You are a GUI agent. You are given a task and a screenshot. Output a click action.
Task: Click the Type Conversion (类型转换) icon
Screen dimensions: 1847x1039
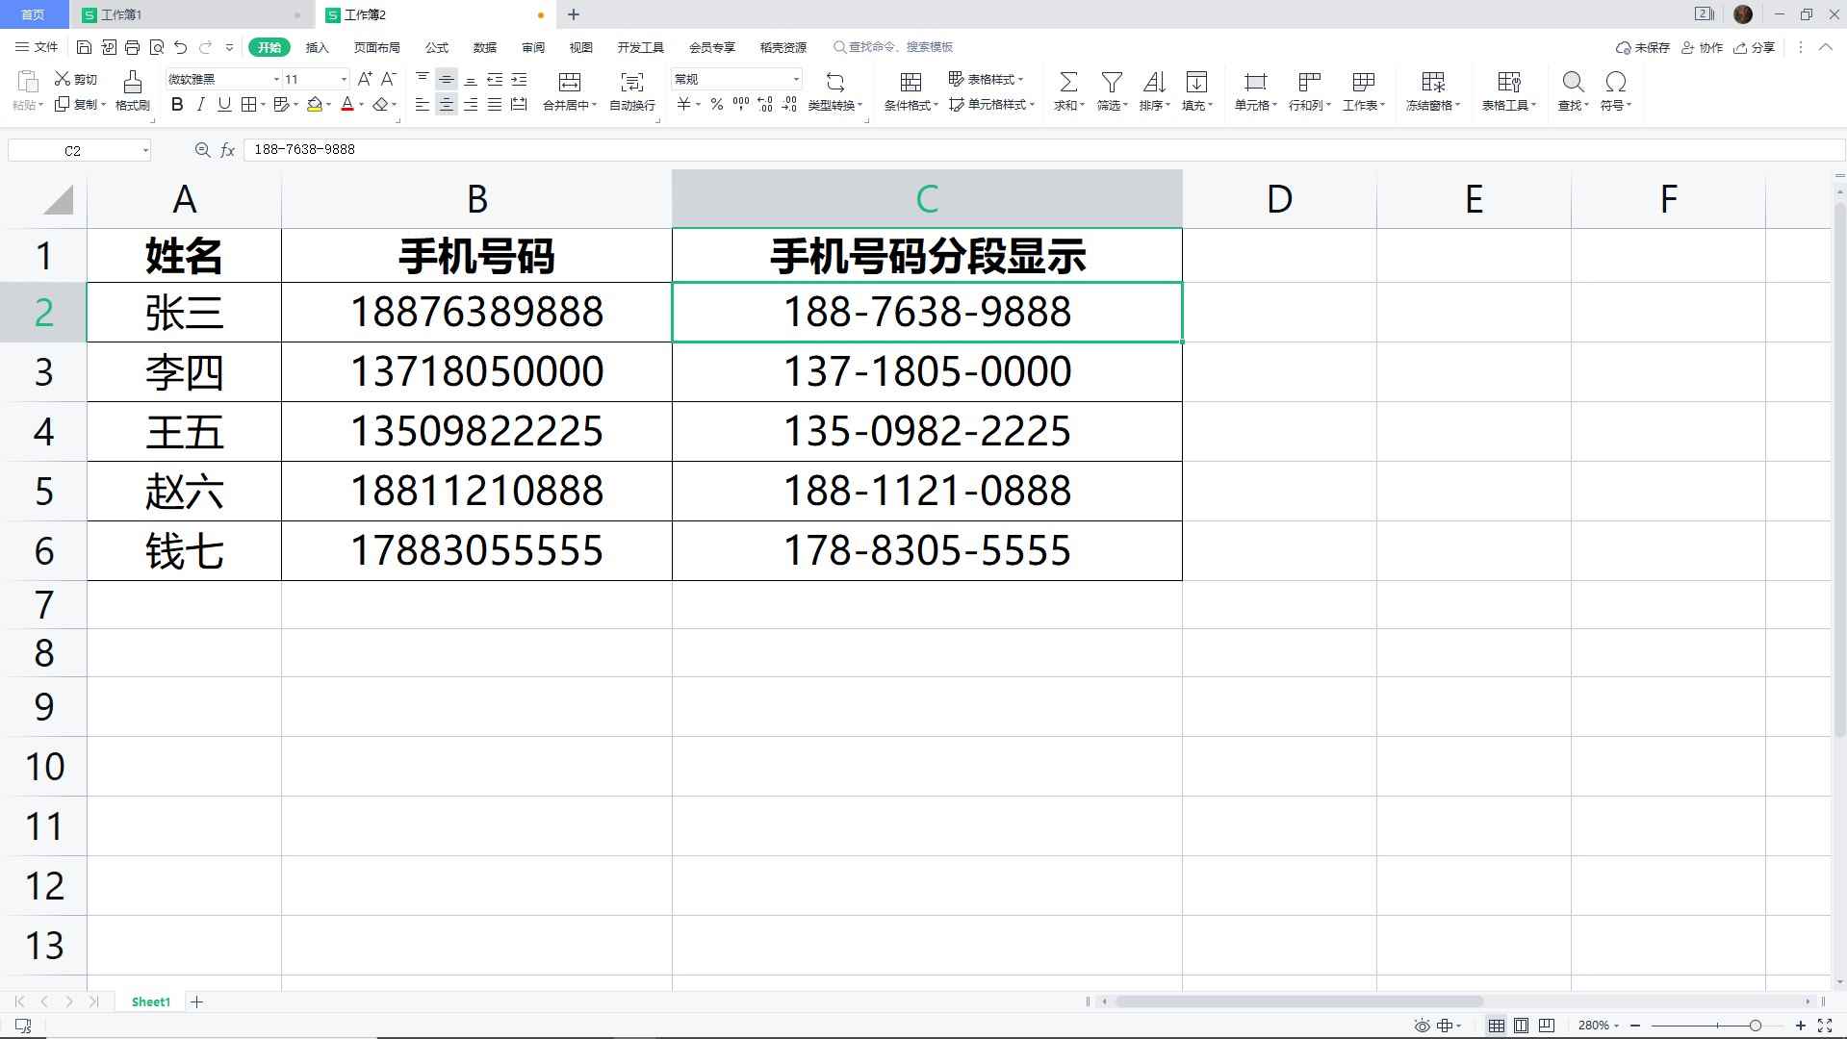point(834,83)
